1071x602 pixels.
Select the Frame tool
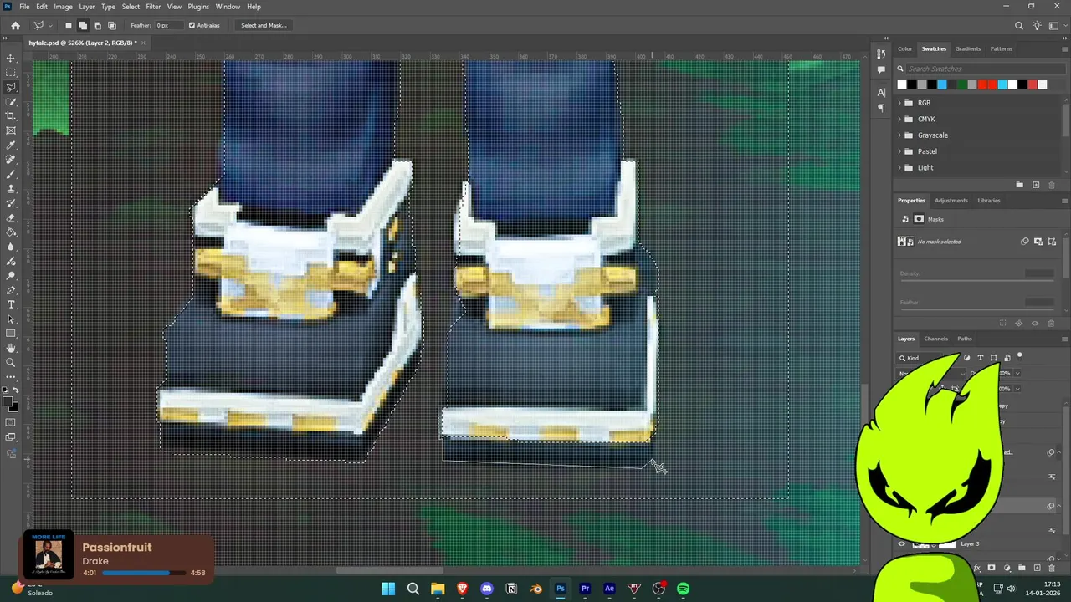(x=11, y=130)
